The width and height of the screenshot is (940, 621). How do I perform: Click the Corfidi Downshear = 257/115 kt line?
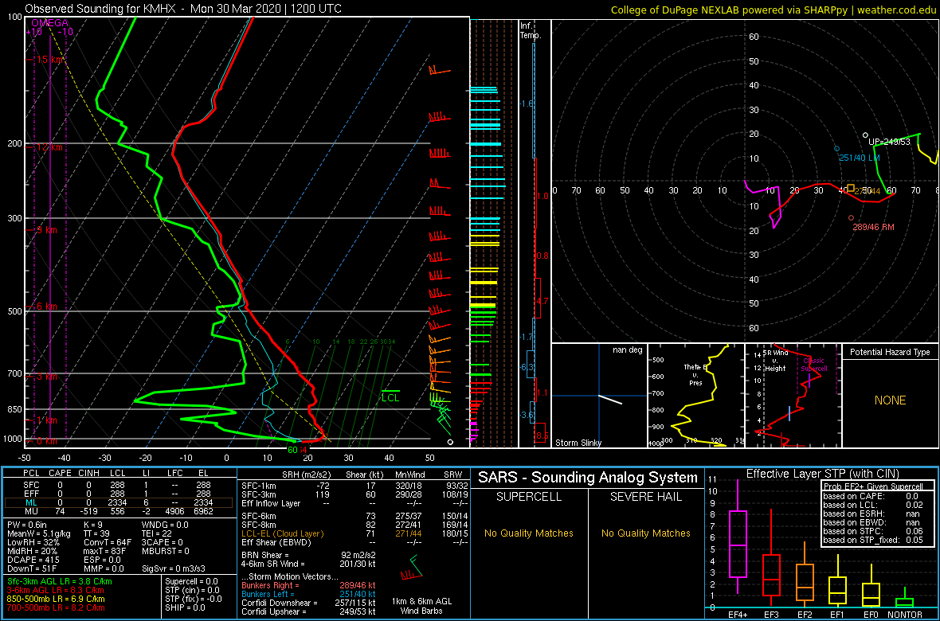click(308, 603)
